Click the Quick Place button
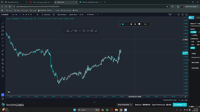The height and width of the screenshot is (112, 200). [73, 15]
